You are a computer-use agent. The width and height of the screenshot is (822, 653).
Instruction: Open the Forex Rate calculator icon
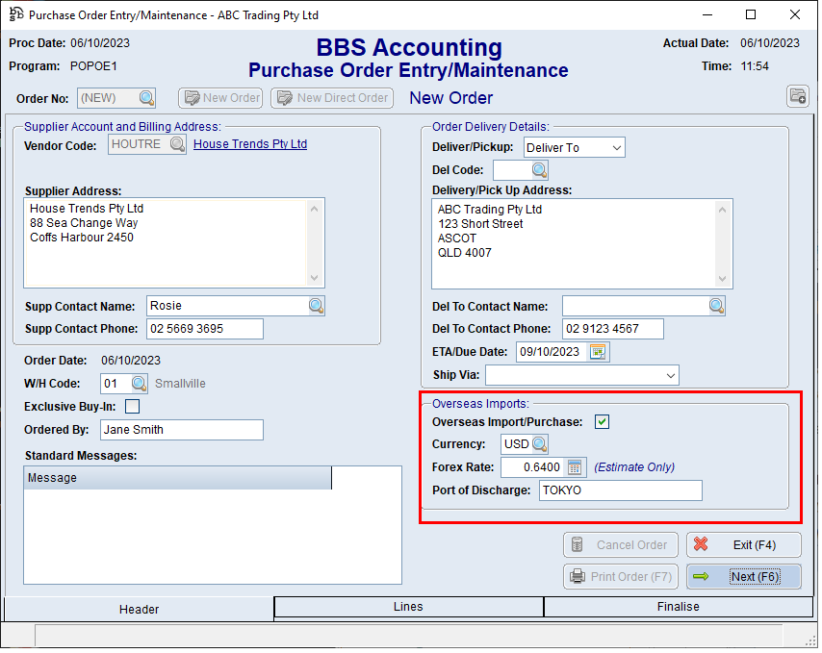click(x=575, y=467)
